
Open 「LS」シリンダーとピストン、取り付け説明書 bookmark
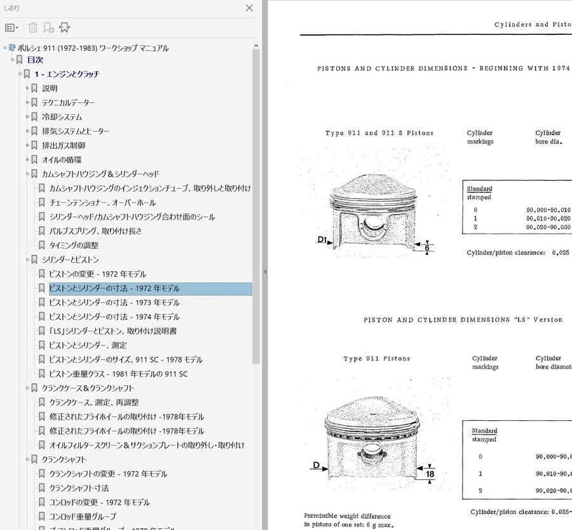click(x=113, y=331)
